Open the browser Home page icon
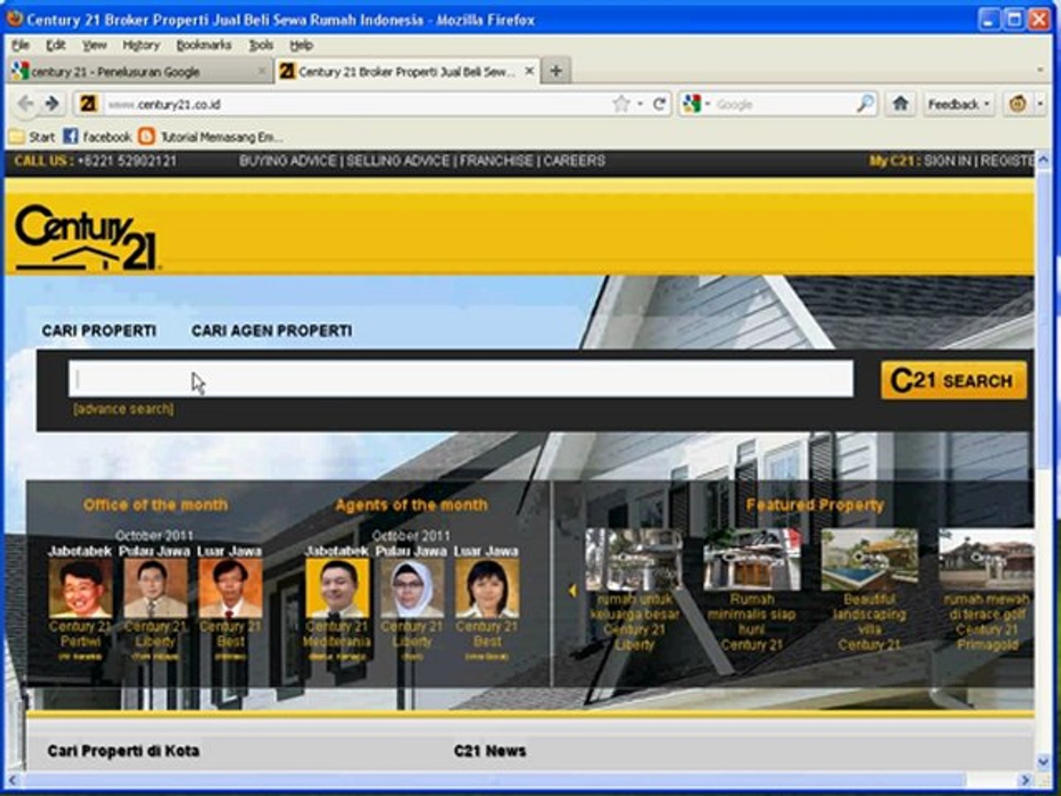The image size is (1061, 796). point(900,104)
